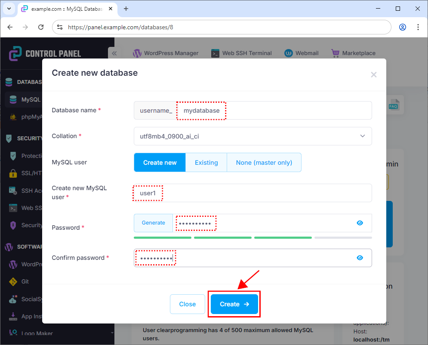Viewport: 428px width, 345px height.
Task: Open SSH Access icon in sidebar
Action: tap(13, 191)
